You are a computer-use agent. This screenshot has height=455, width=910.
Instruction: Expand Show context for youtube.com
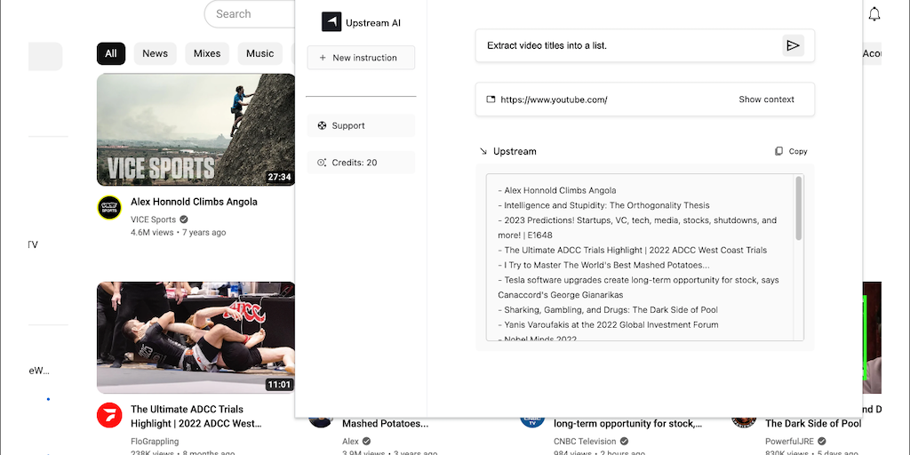(x=766, y=100)
